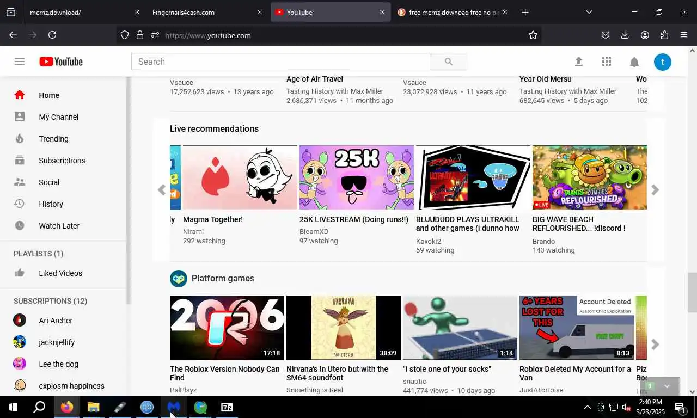697x418 pixels.
Task: Open the notifications bell
Action: 634,62
